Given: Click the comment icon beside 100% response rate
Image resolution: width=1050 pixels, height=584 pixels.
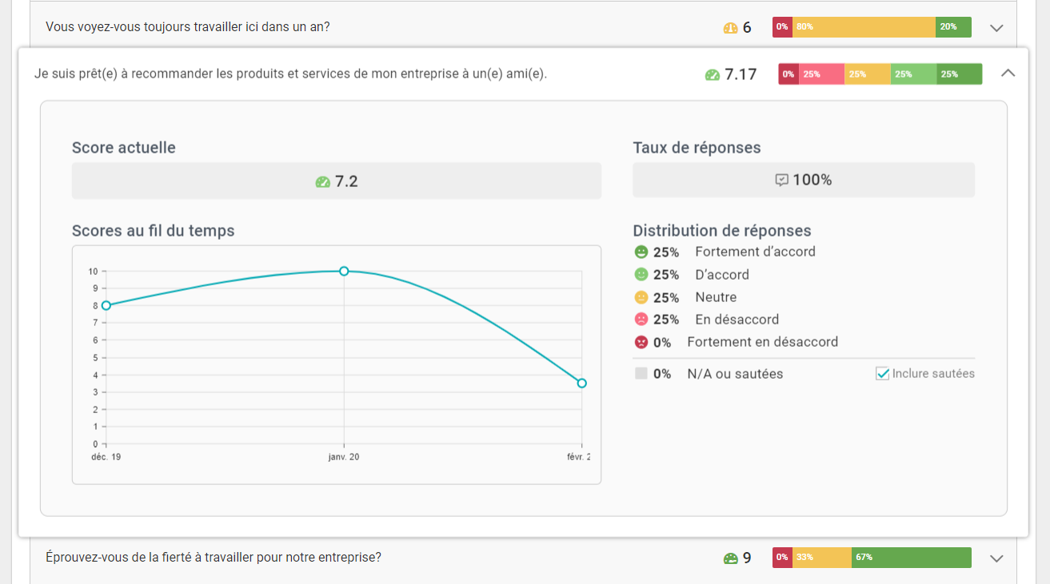Looking at the screenshot, I should coord(781,181).
